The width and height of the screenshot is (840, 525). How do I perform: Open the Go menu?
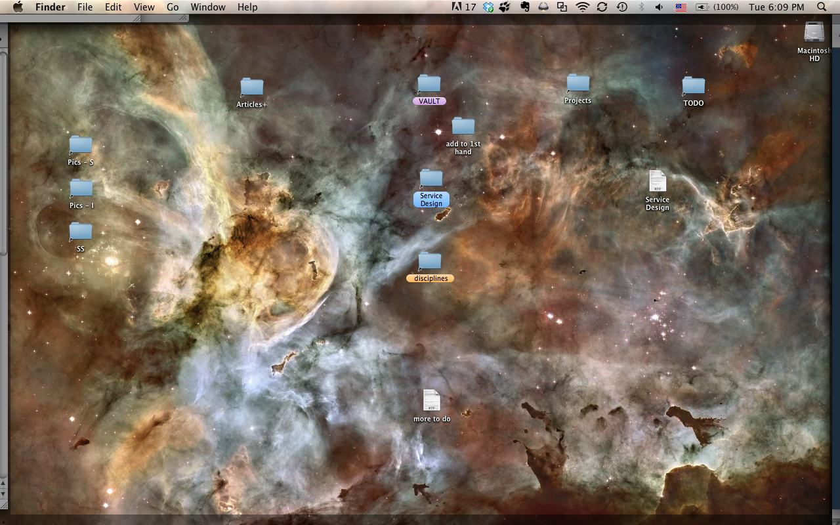coord(173,7)
